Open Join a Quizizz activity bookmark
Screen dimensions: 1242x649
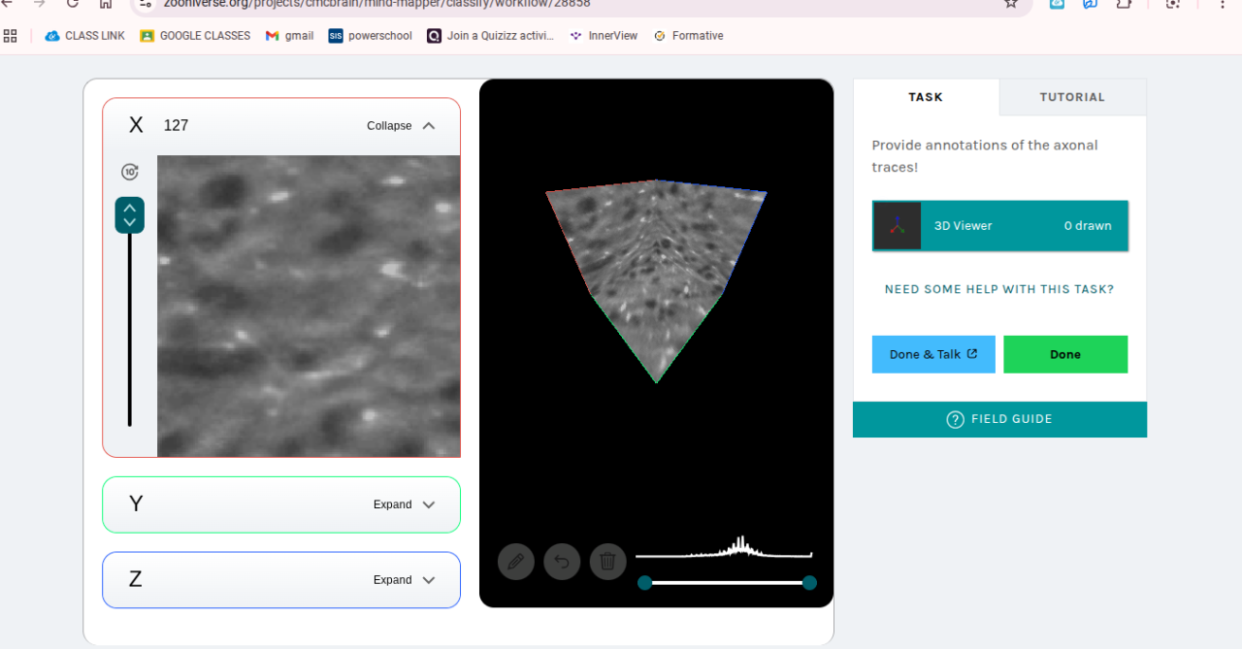[491, 36]
